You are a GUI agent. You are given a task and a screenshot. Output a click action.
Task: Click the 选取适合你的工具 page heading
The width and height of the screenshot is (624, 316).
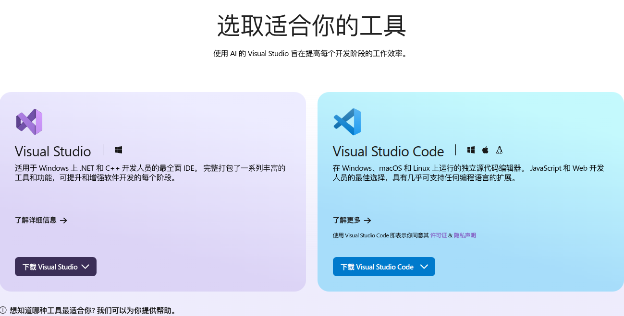(312, 25)
